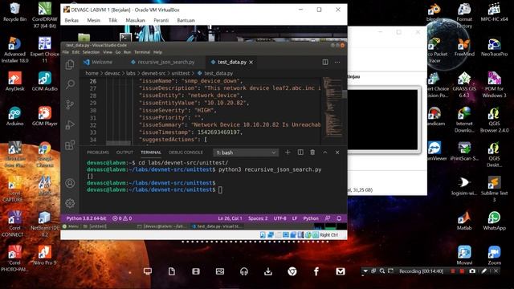Open the DEBUG CONSOLE panel tab
The width and height of the screenshot is (514, 289).
click(186, 153)
